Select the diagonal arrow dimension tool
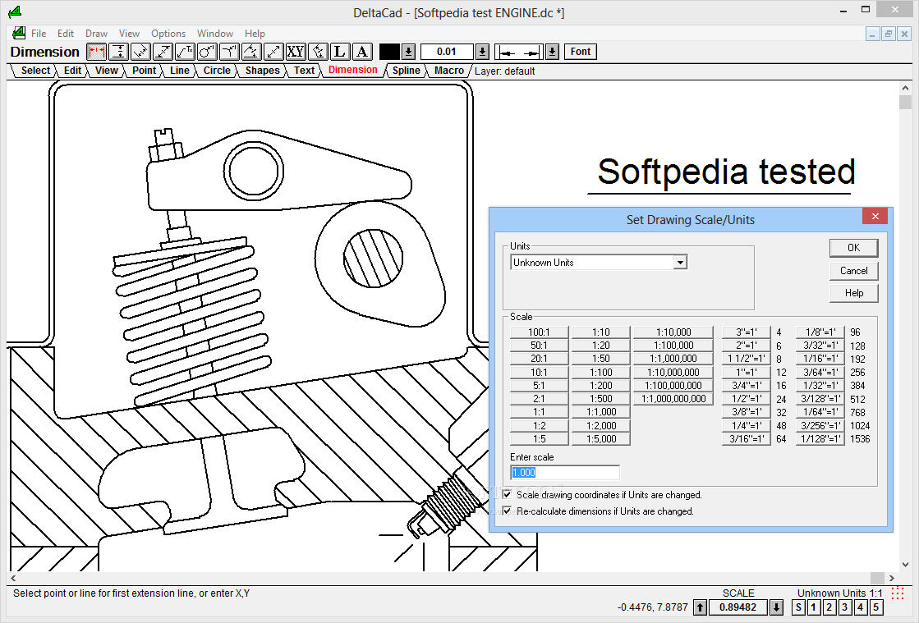The image size is (919, 623). click(163, 52)
